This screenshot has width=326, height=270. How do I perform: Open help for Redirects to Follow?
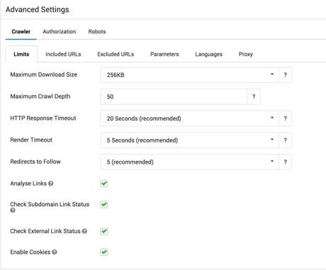[x=285, y=162]
